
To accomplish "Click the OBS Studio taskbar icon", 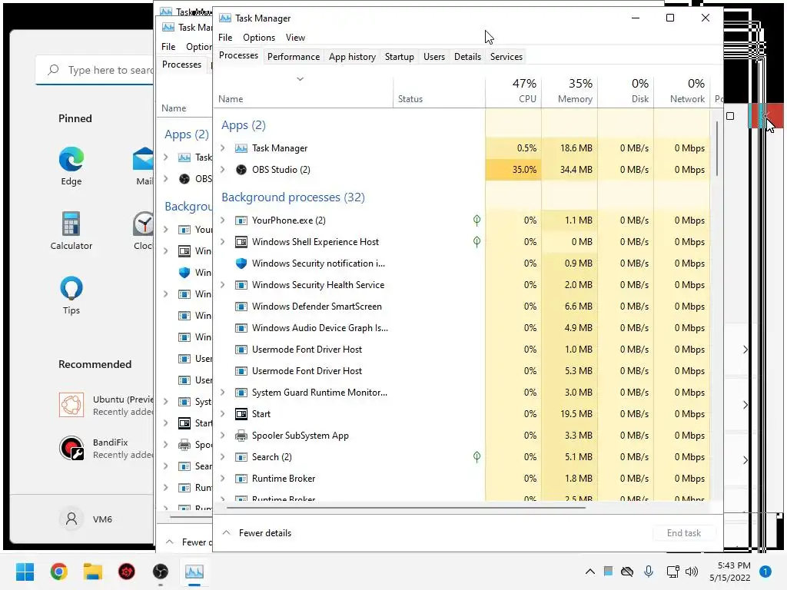I will tap(161, 572).
